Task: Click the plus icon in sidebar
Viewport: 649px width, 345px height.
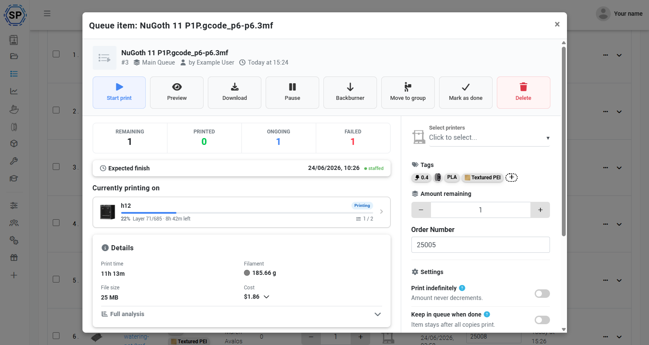Action: (14, 275)
